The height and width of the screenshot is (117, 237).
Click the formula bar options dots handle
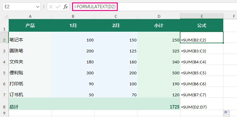[x=44, y=7]
